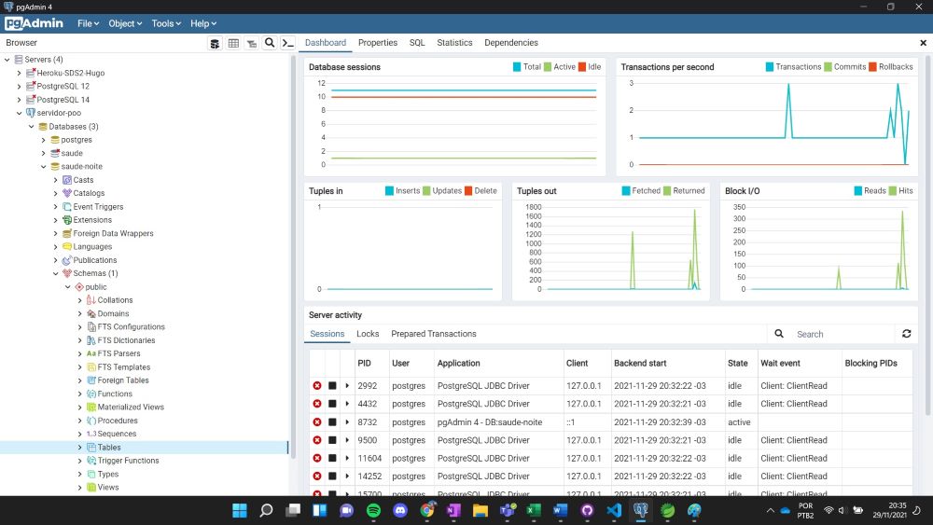Open the File menu
The image size is (933, 525).
pos(88,23)
